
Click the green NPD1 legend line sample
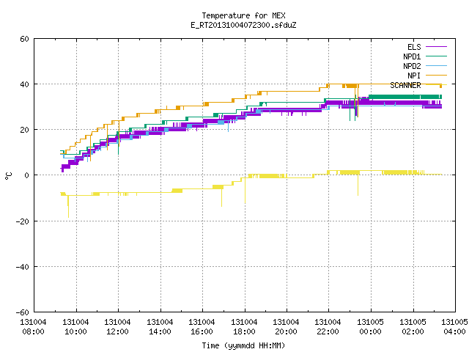tap(436, 56)
